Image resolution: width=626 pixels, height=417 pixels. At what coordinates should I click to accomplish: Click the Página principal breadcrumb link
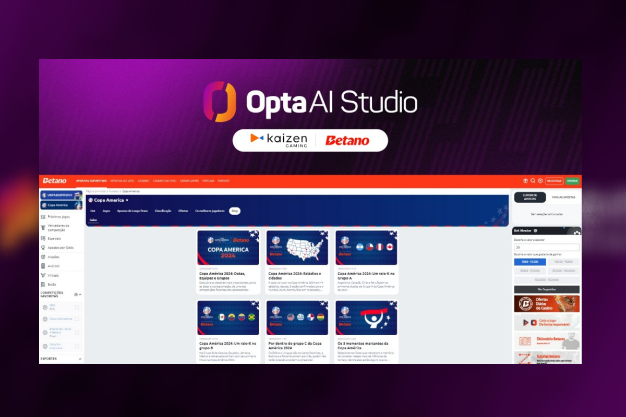(x=96, y=191)
